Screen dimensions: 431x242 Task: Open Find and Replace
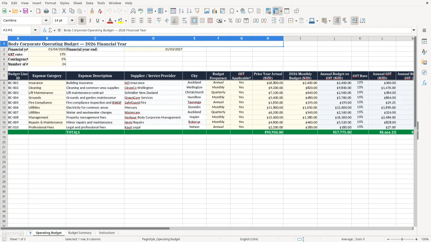tap(133, 11)
